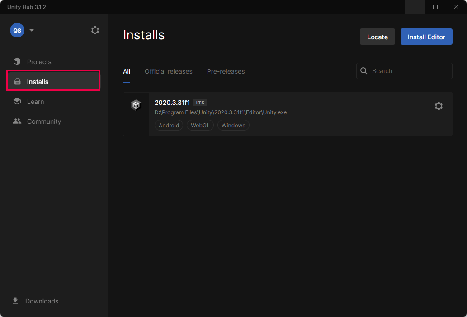Open settings gear for 2020.3.31f1
467x317 pixels.
438,106
